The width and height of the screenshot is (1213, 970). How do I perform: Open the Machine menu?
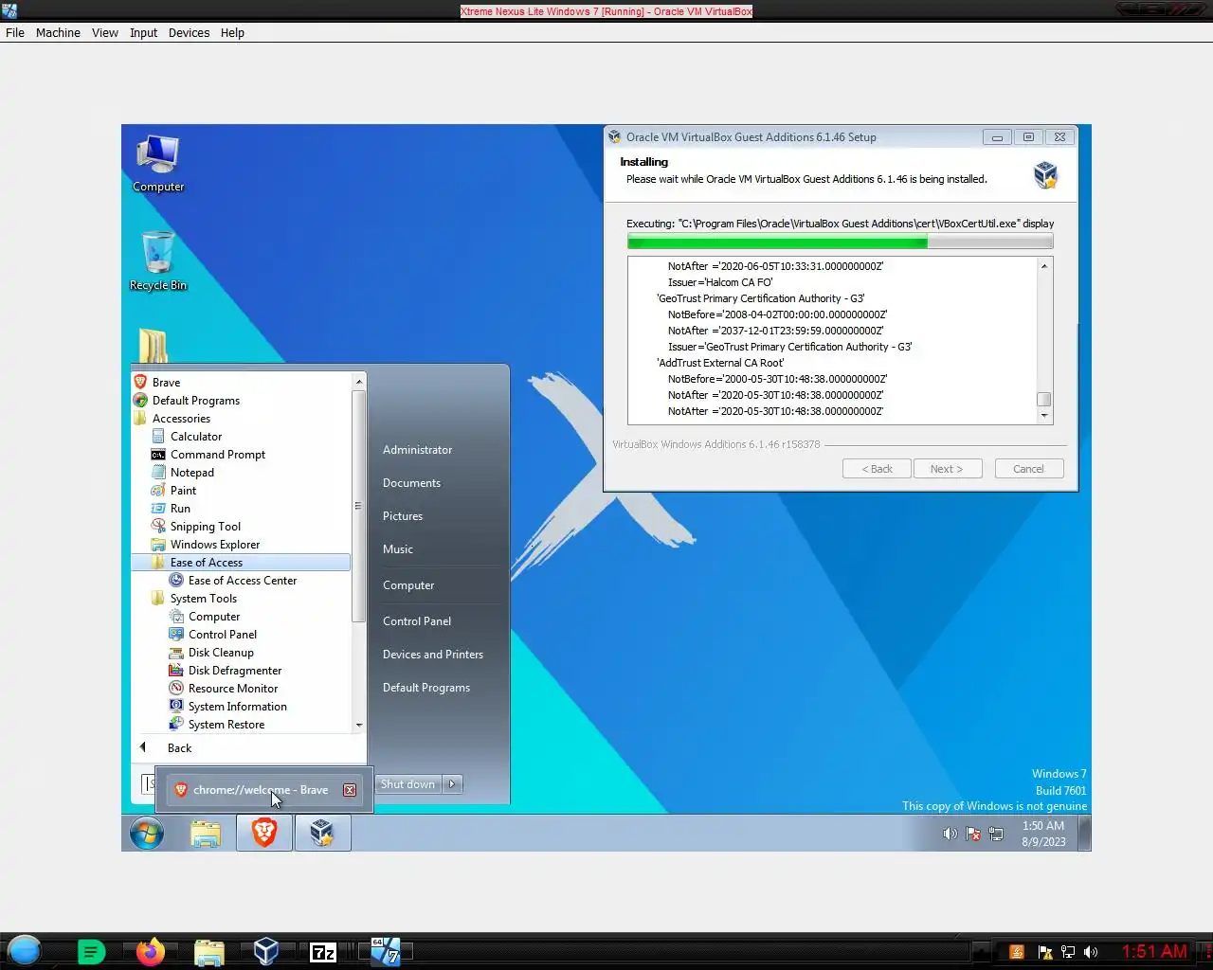point(58,32)
